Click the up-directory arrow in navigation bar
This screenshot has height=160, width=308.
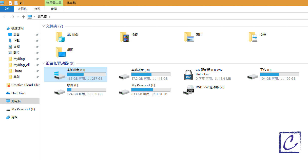(x=24, y=17)
